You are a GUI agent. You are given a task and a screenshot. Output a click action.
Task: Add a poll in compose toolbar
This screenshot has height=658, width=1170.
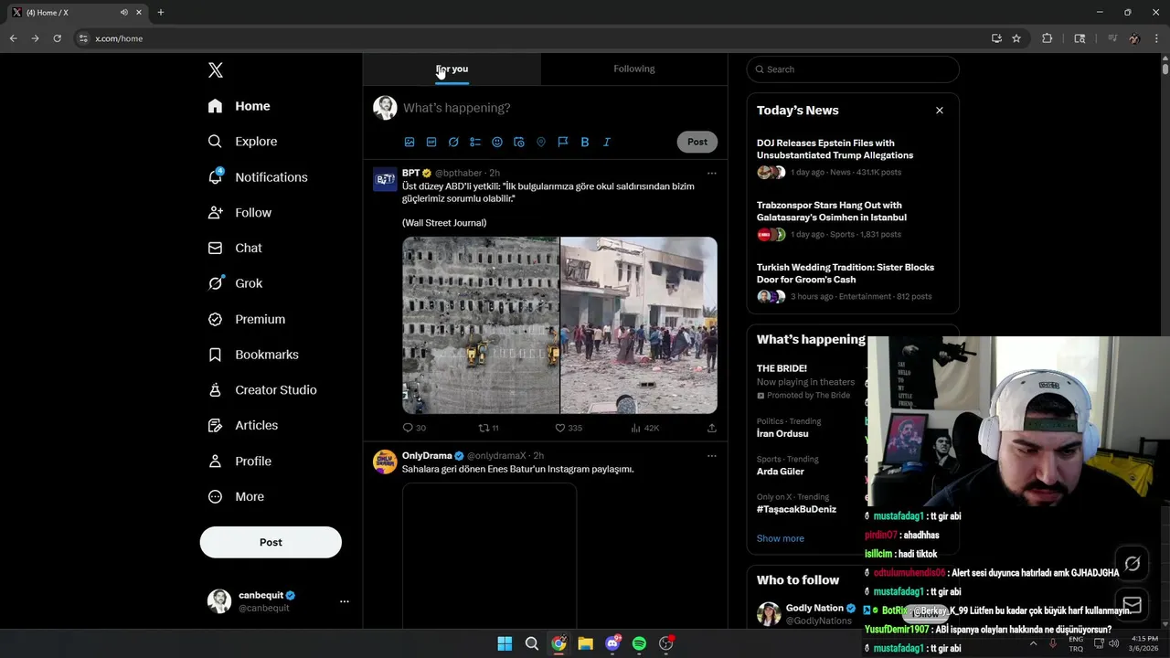tap(475, 142)
